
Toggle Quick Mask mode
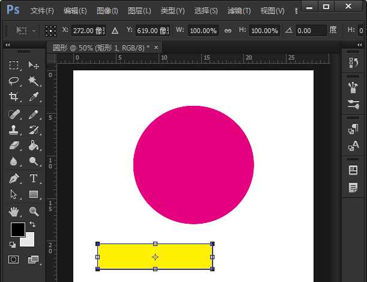click(x=14, y=260)
